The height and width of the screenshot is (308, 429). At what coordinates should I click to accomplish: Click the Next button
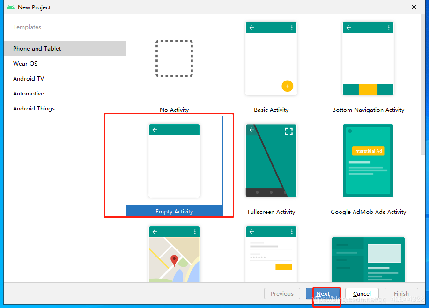coord(323,293)
